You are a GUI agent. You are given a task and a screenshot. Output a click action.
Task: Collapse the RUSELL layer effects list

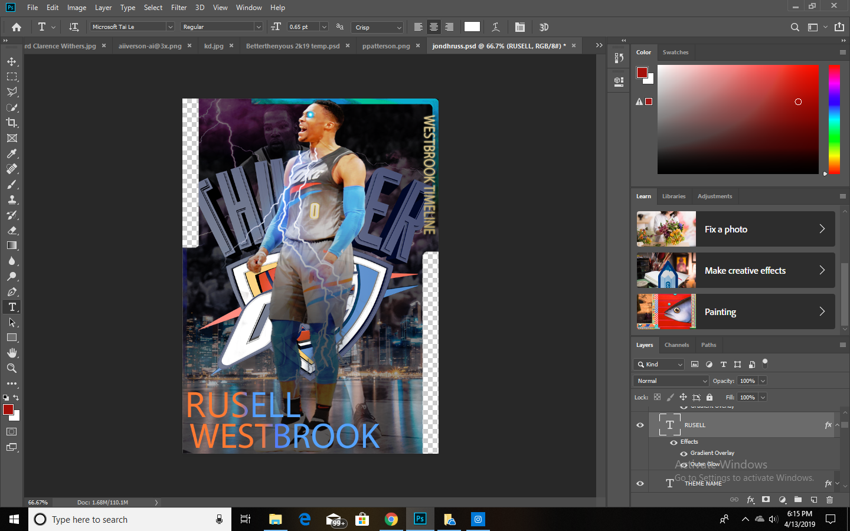(837, 425)
